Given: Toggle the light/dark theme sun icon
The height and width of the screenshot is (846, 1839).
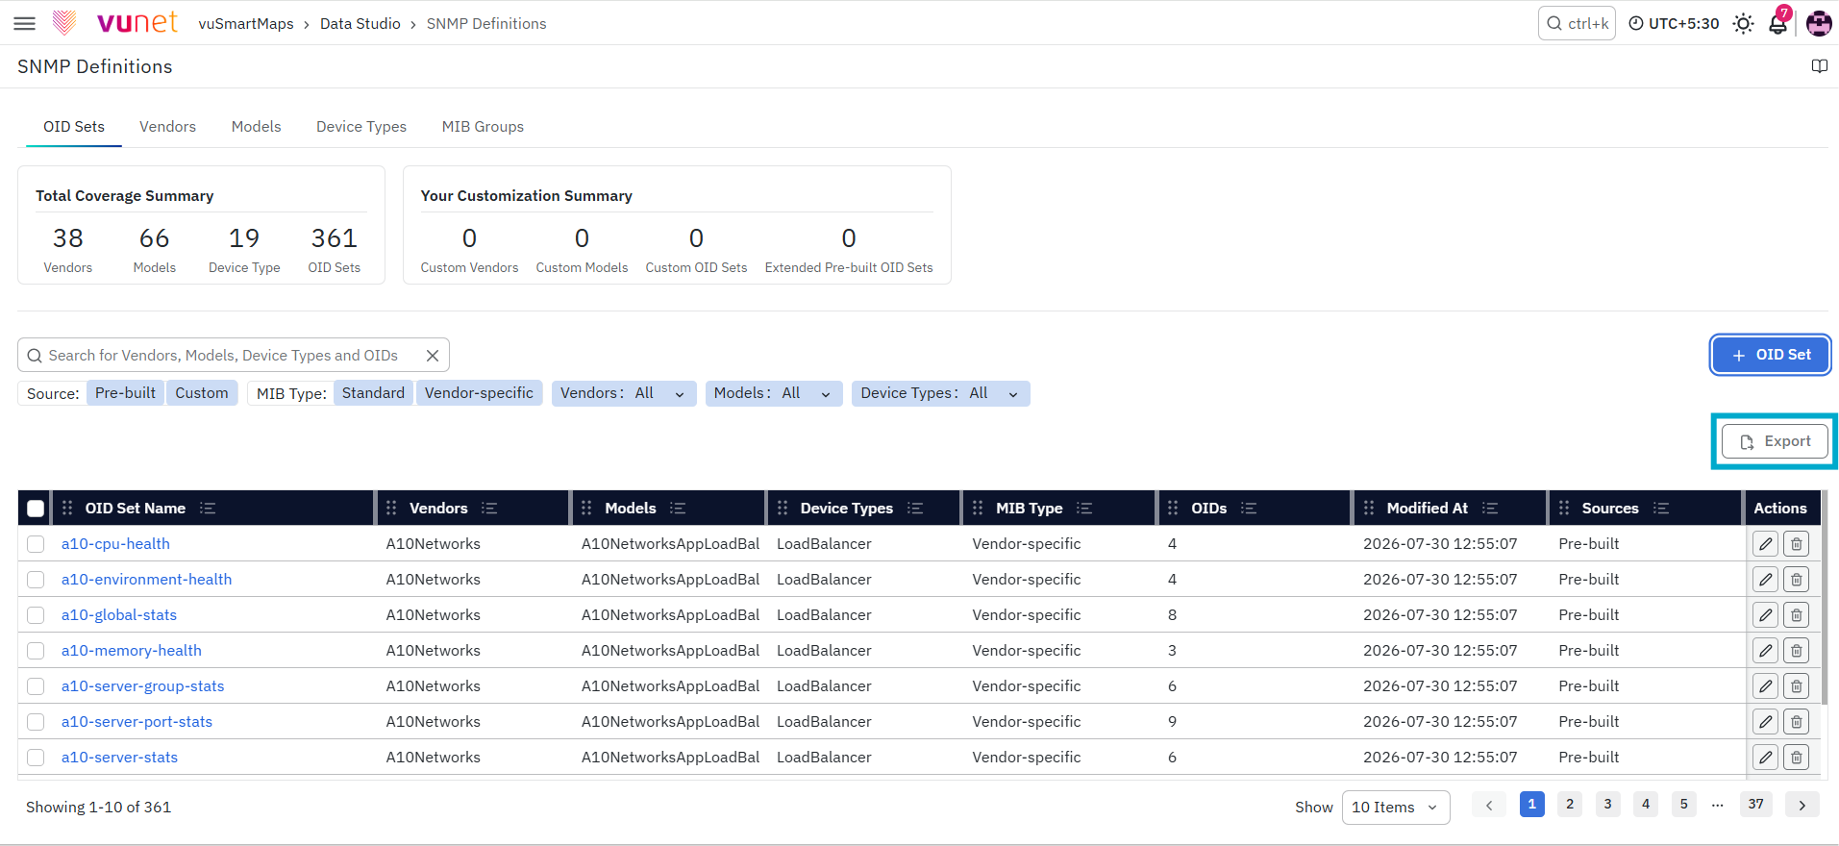Looking at the screenshot, I should tap(1743, 24).
